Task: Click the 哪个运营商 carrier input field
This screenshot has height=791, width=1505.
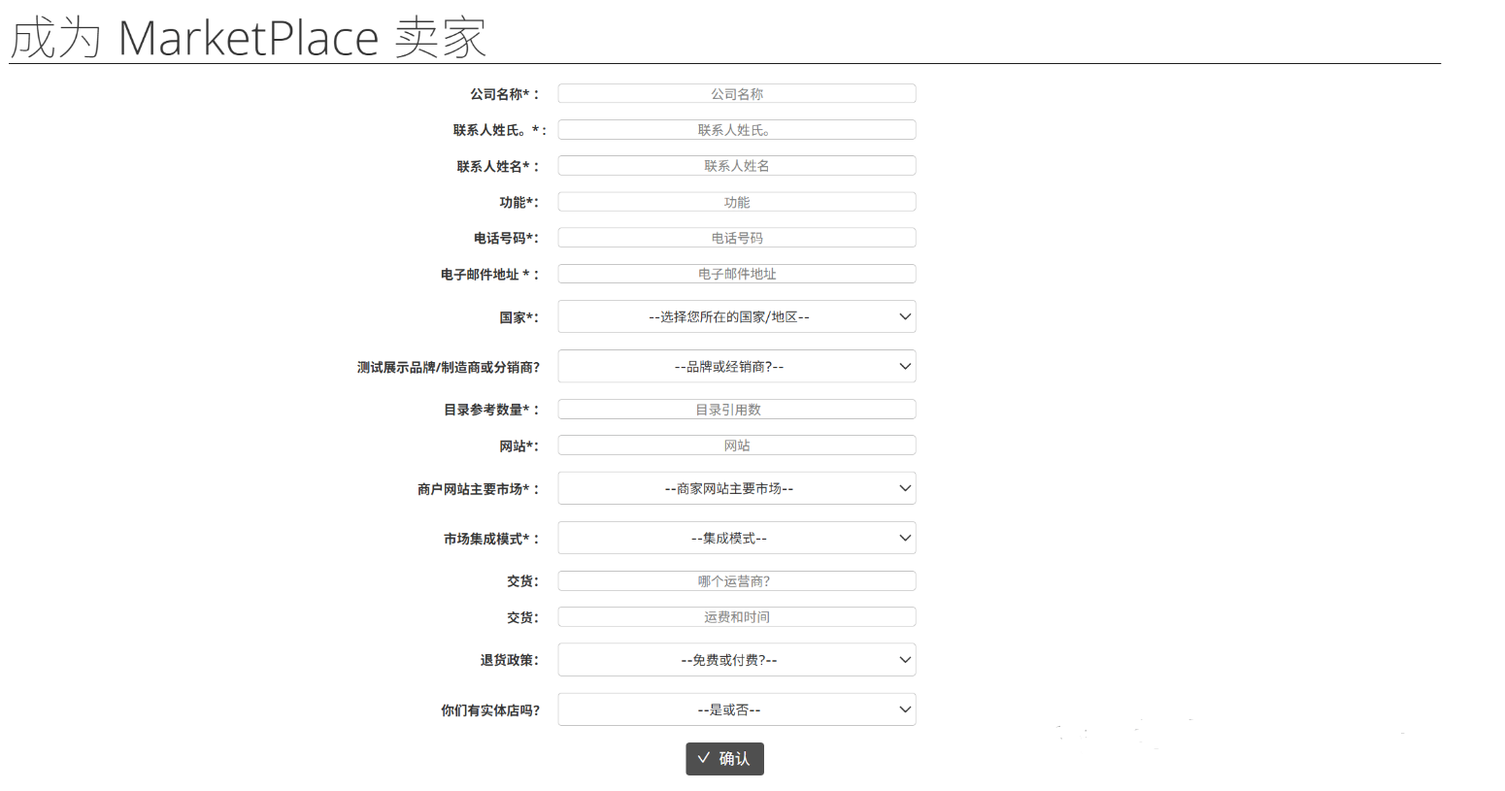Action: pos(736,580)
